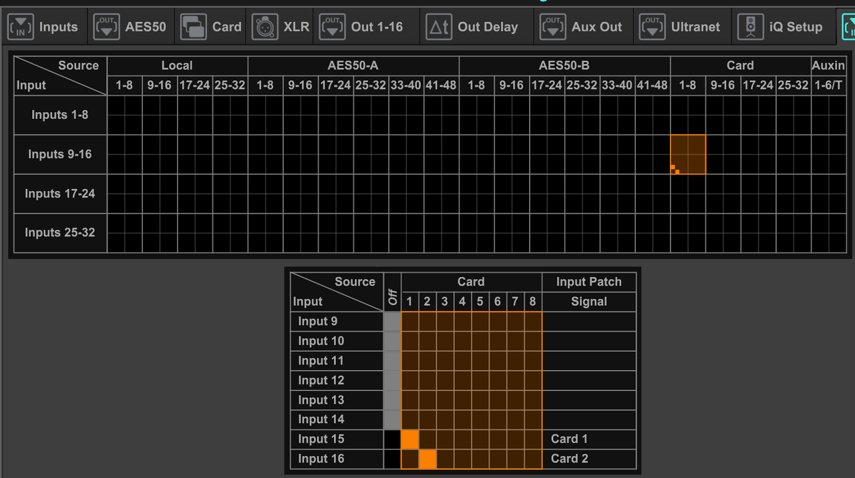Set Input 9 source to Off
The height and width of the screenshot is (478, 855).
coord(393,321)
